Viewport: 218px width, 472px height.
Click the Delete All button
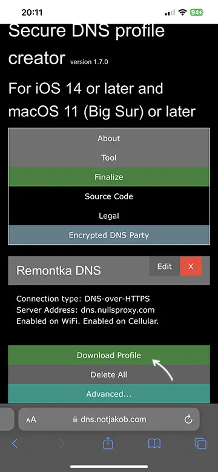[x=109, y=374]
